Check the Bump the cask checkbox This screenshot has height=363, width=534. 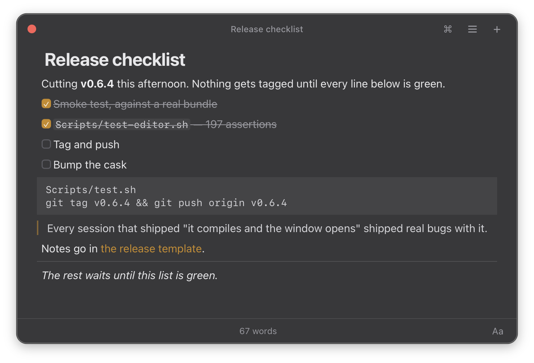(46, 165)
